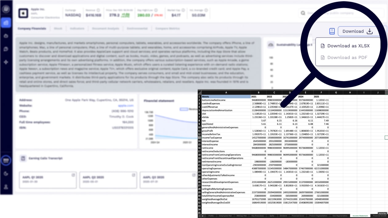Open the chat bubble sidebar icon

tap(6, 49)
